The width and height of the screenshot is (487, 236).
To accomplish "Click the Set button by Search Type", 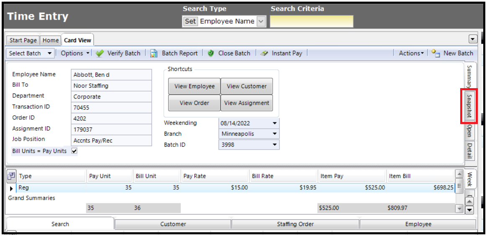I will 191,21.
